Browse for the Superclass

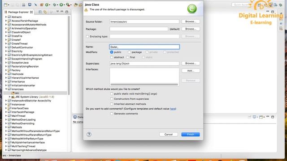pyautogui.click(x=191, y=64)
